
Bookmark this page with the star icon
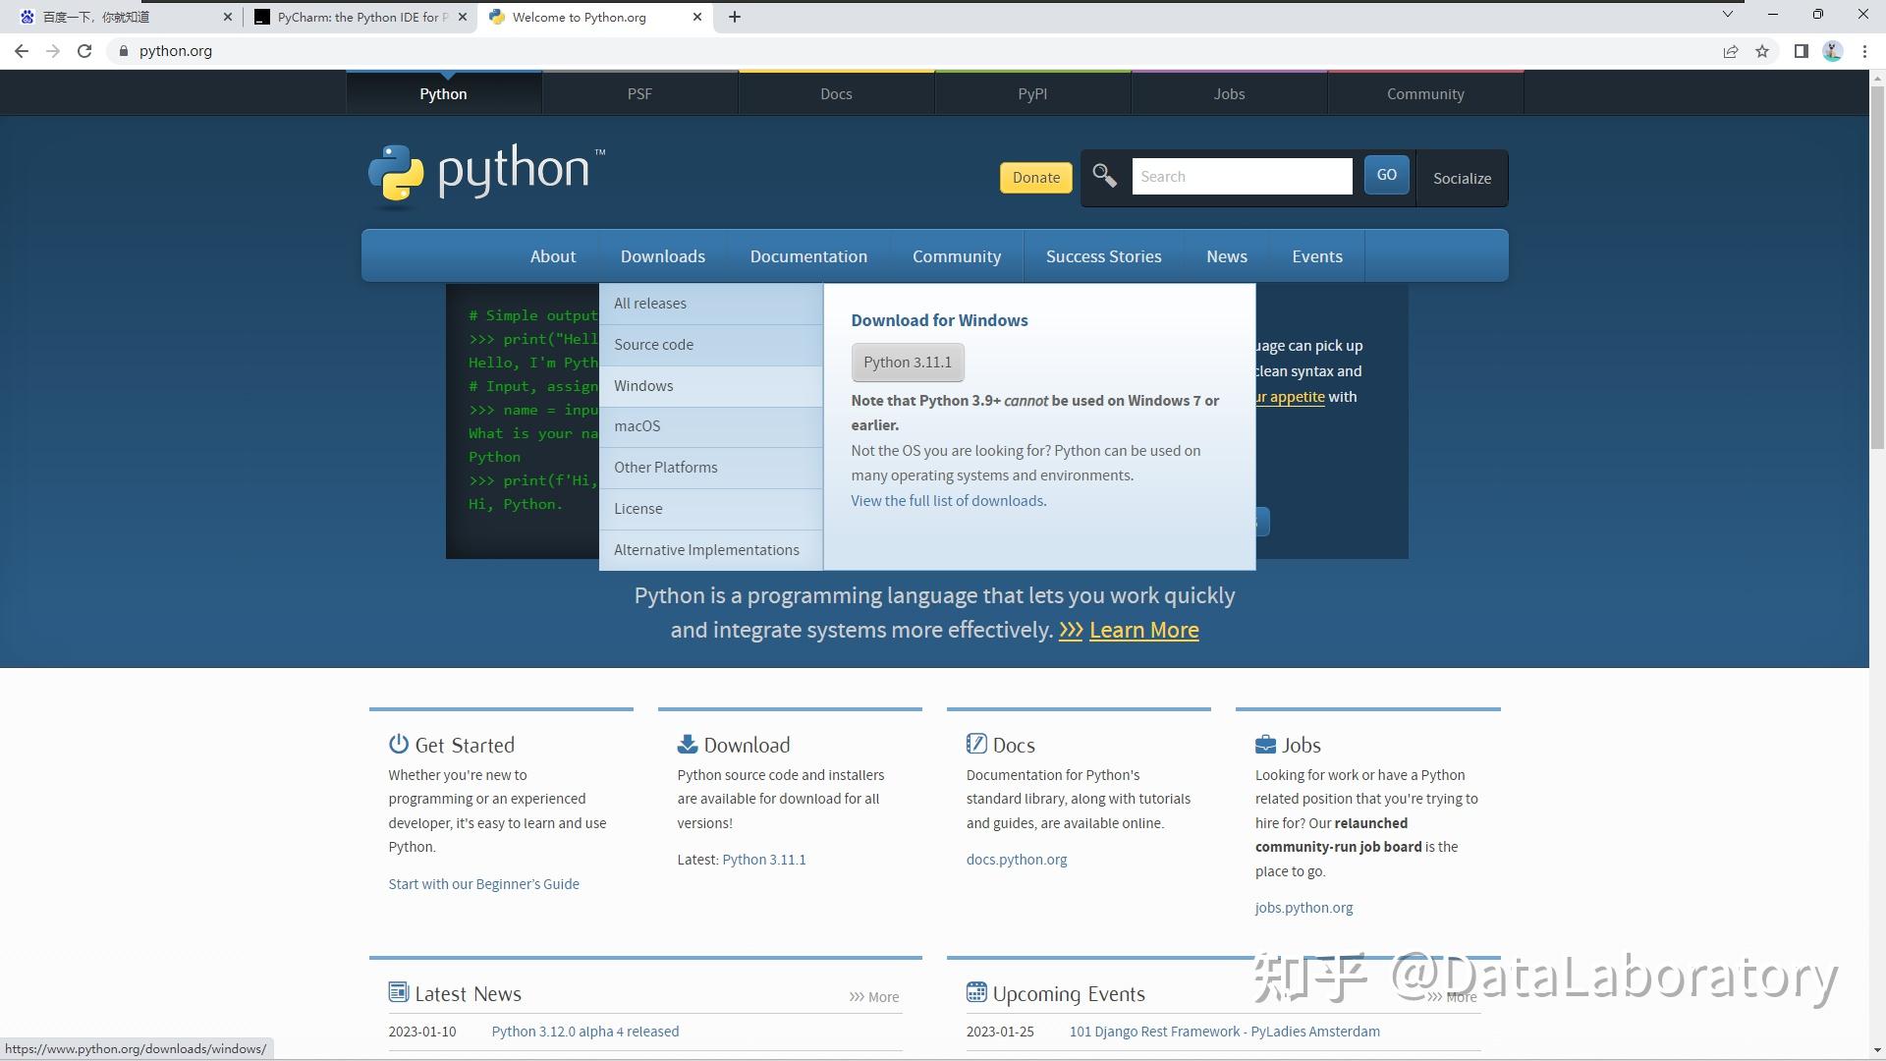(x=1762, y=51)
